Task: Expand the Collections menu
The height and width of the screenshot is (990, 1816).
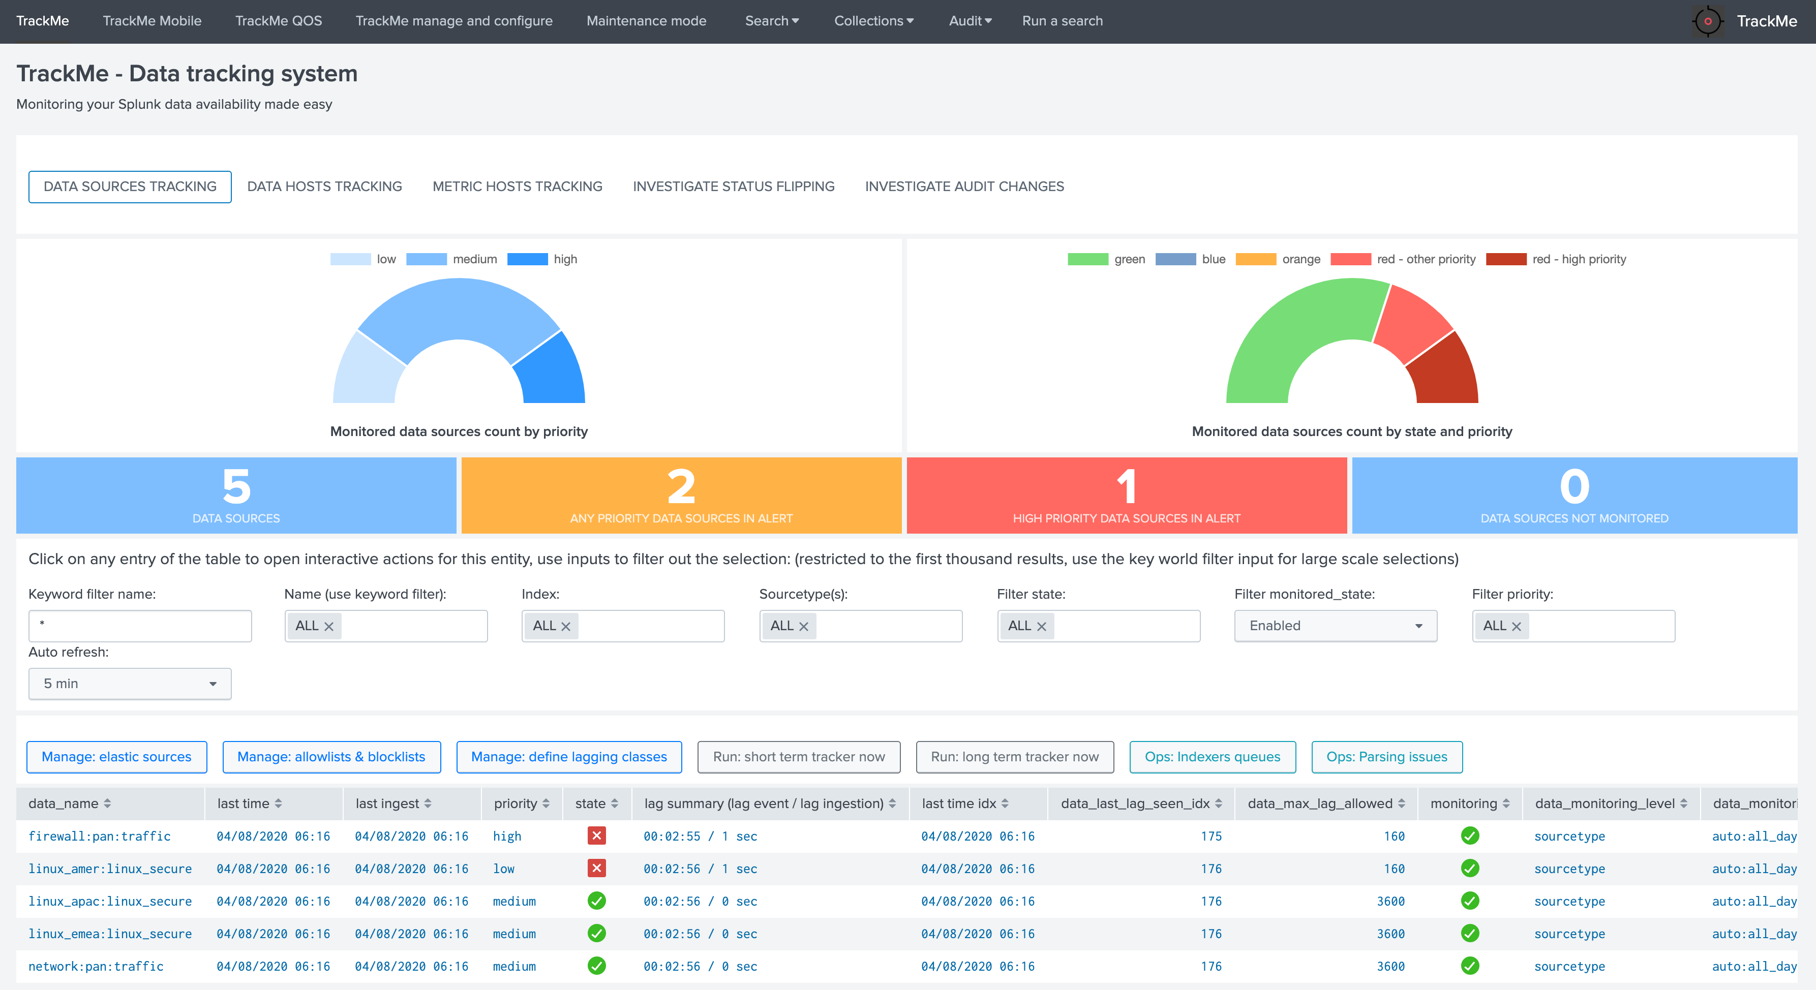Action: tap(873, 21)
